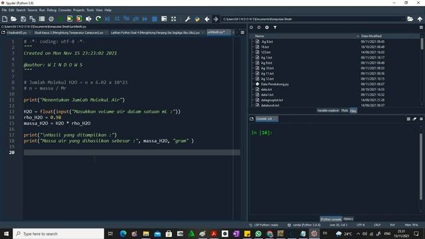Open the console pane options hamburger menu
The width and height of the screenshot is (425, 239).
421,119
